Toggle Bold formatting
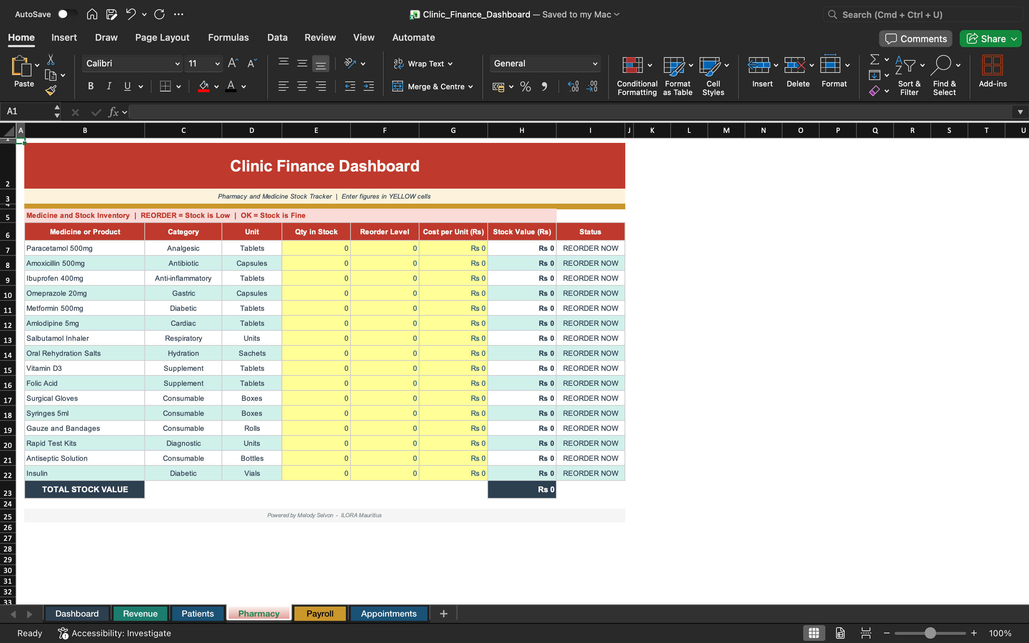The width and height of the screenshot is (1029, 643). pos(90,86)
